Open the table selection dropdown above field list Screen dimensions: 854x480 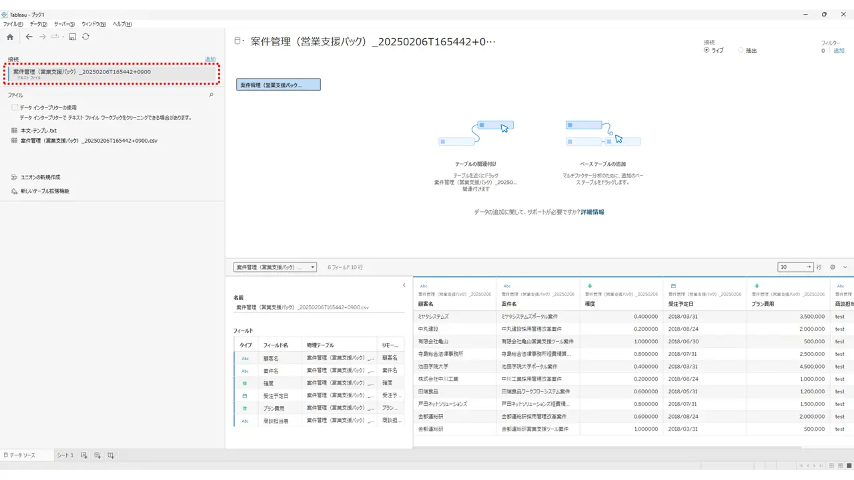(275, 267)
